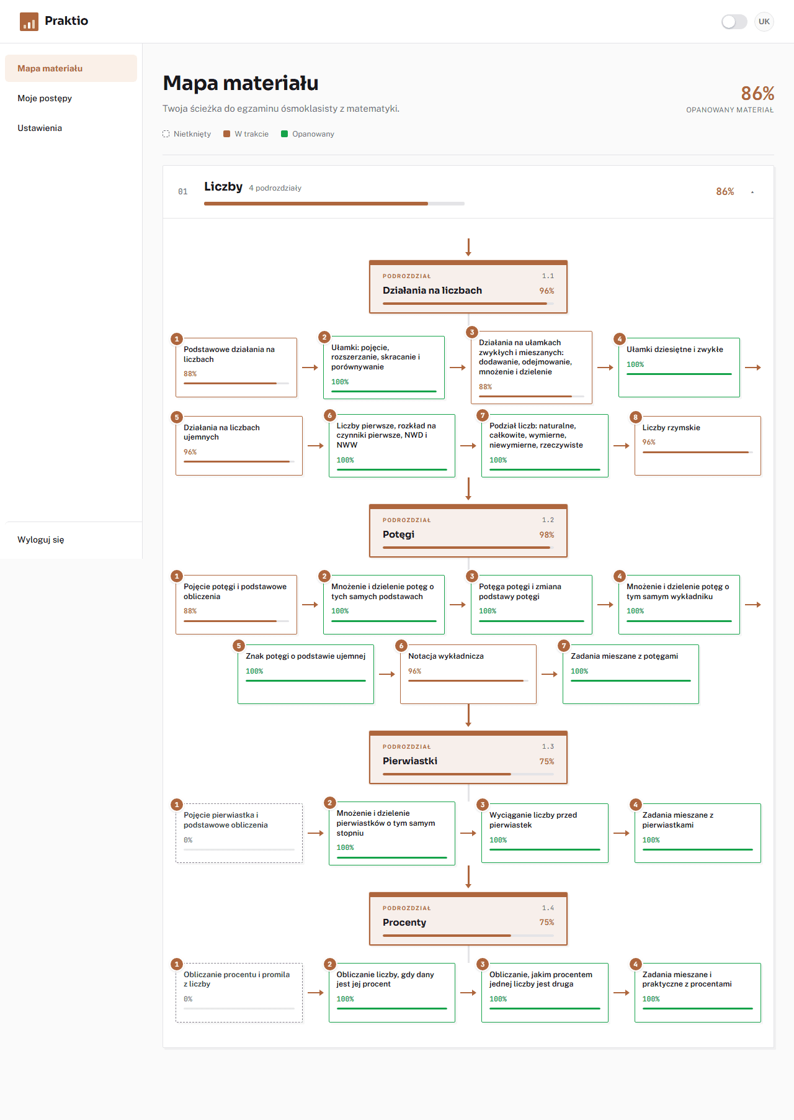
Task: Toggle the theme switch in the header
Action: click(734, 22)
